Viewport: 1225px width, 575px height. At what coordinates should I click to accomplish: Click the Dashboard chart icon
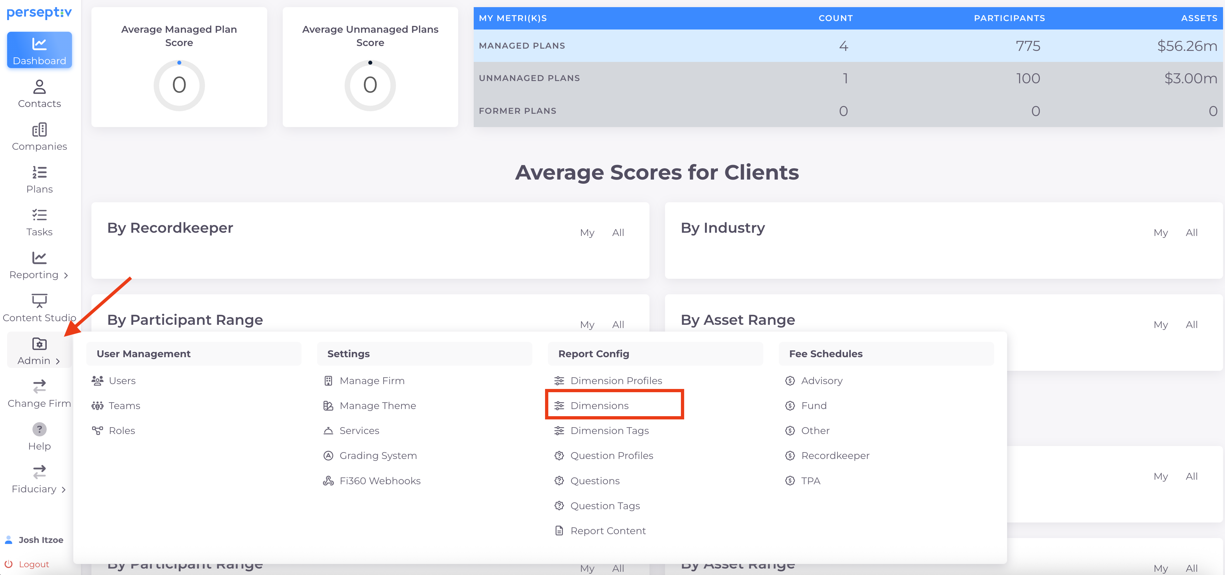coord(39,44)
